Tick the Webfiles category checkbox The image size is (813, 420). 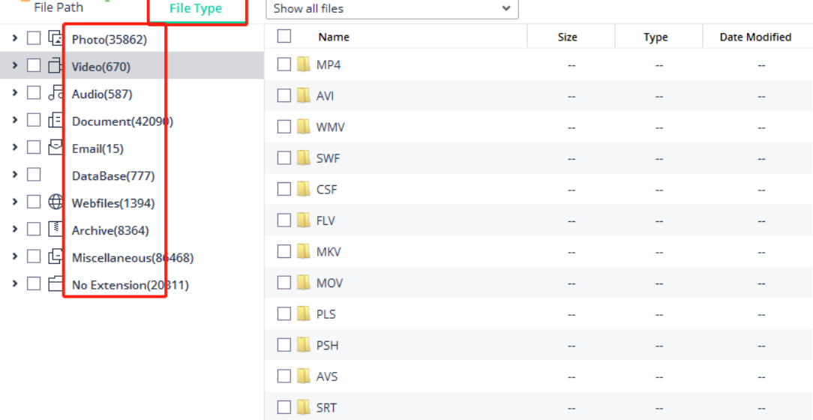pos(34,202)
